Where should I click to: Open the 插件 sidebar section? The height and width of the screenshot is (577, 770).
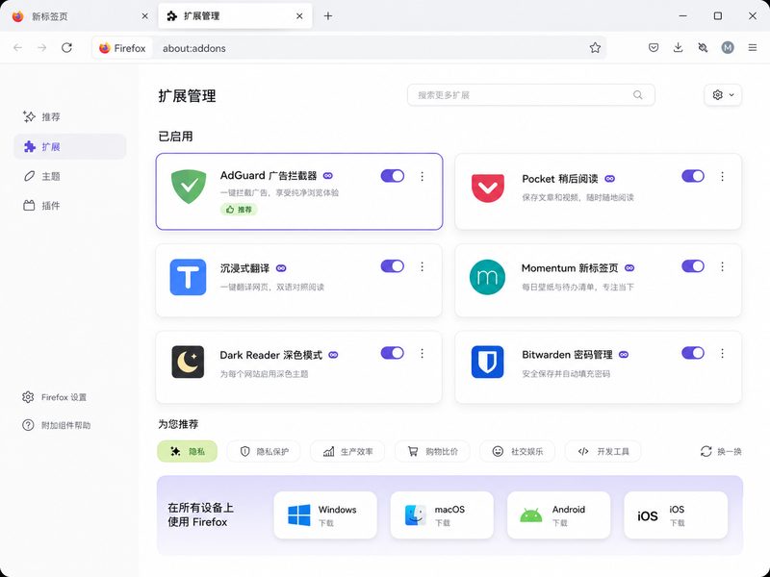[x=69, y=206]
